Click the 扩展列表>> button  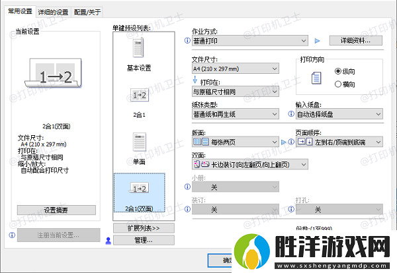coord(144,228)
